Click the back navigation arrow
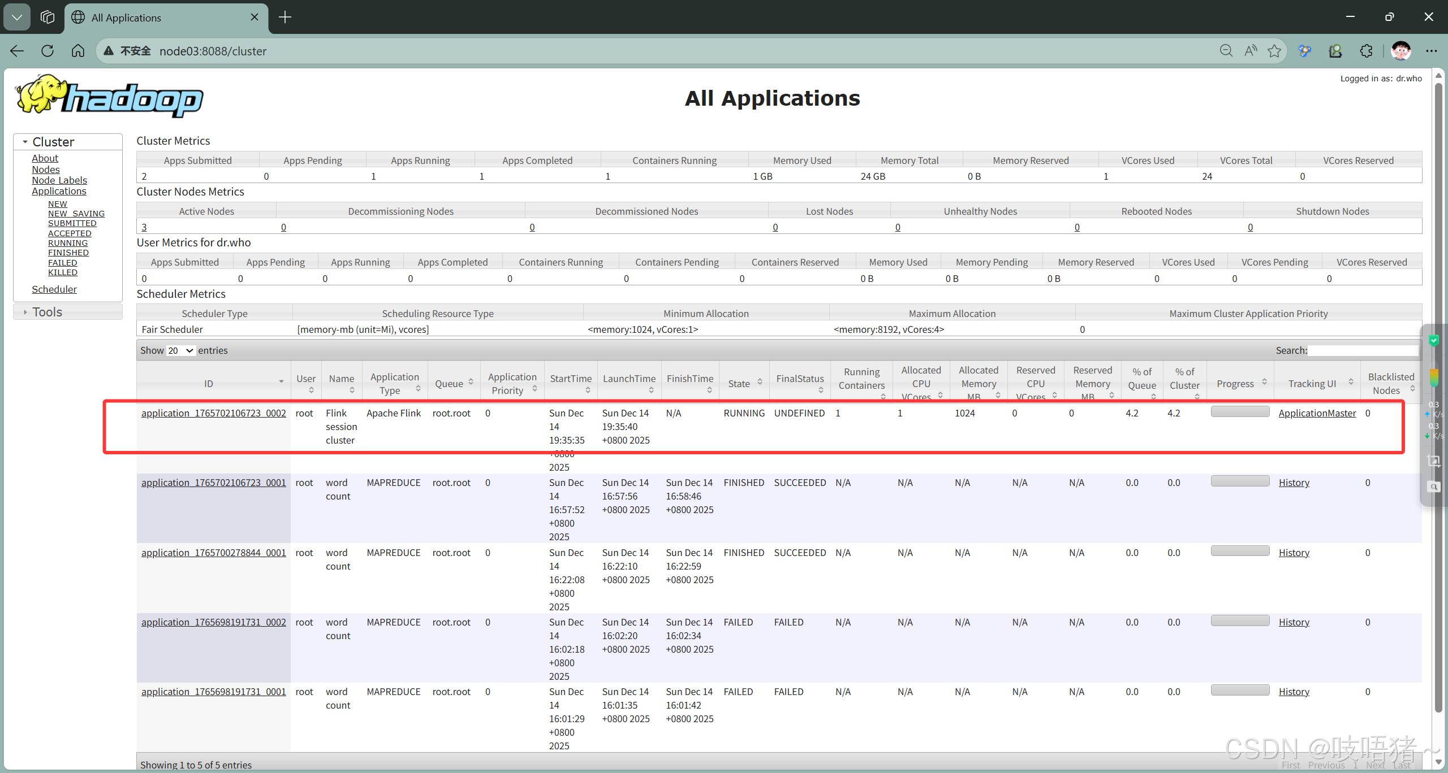1448x773 pixels. point(17,51)
